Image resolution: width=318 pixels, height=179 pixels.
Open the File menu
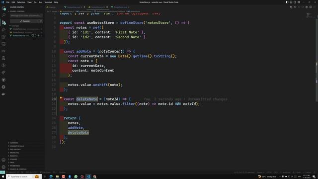click(8, 2)
